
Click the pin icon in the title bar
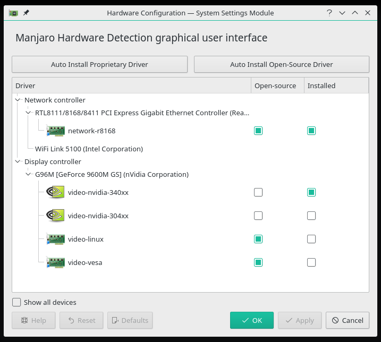tap(26, 13)
